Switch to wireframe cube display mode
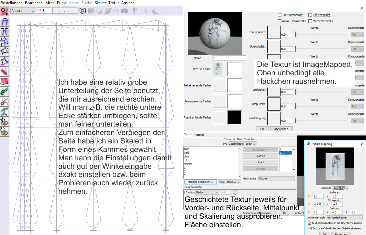The height and width of the screenshot is (235, 366). coord(83,11)
